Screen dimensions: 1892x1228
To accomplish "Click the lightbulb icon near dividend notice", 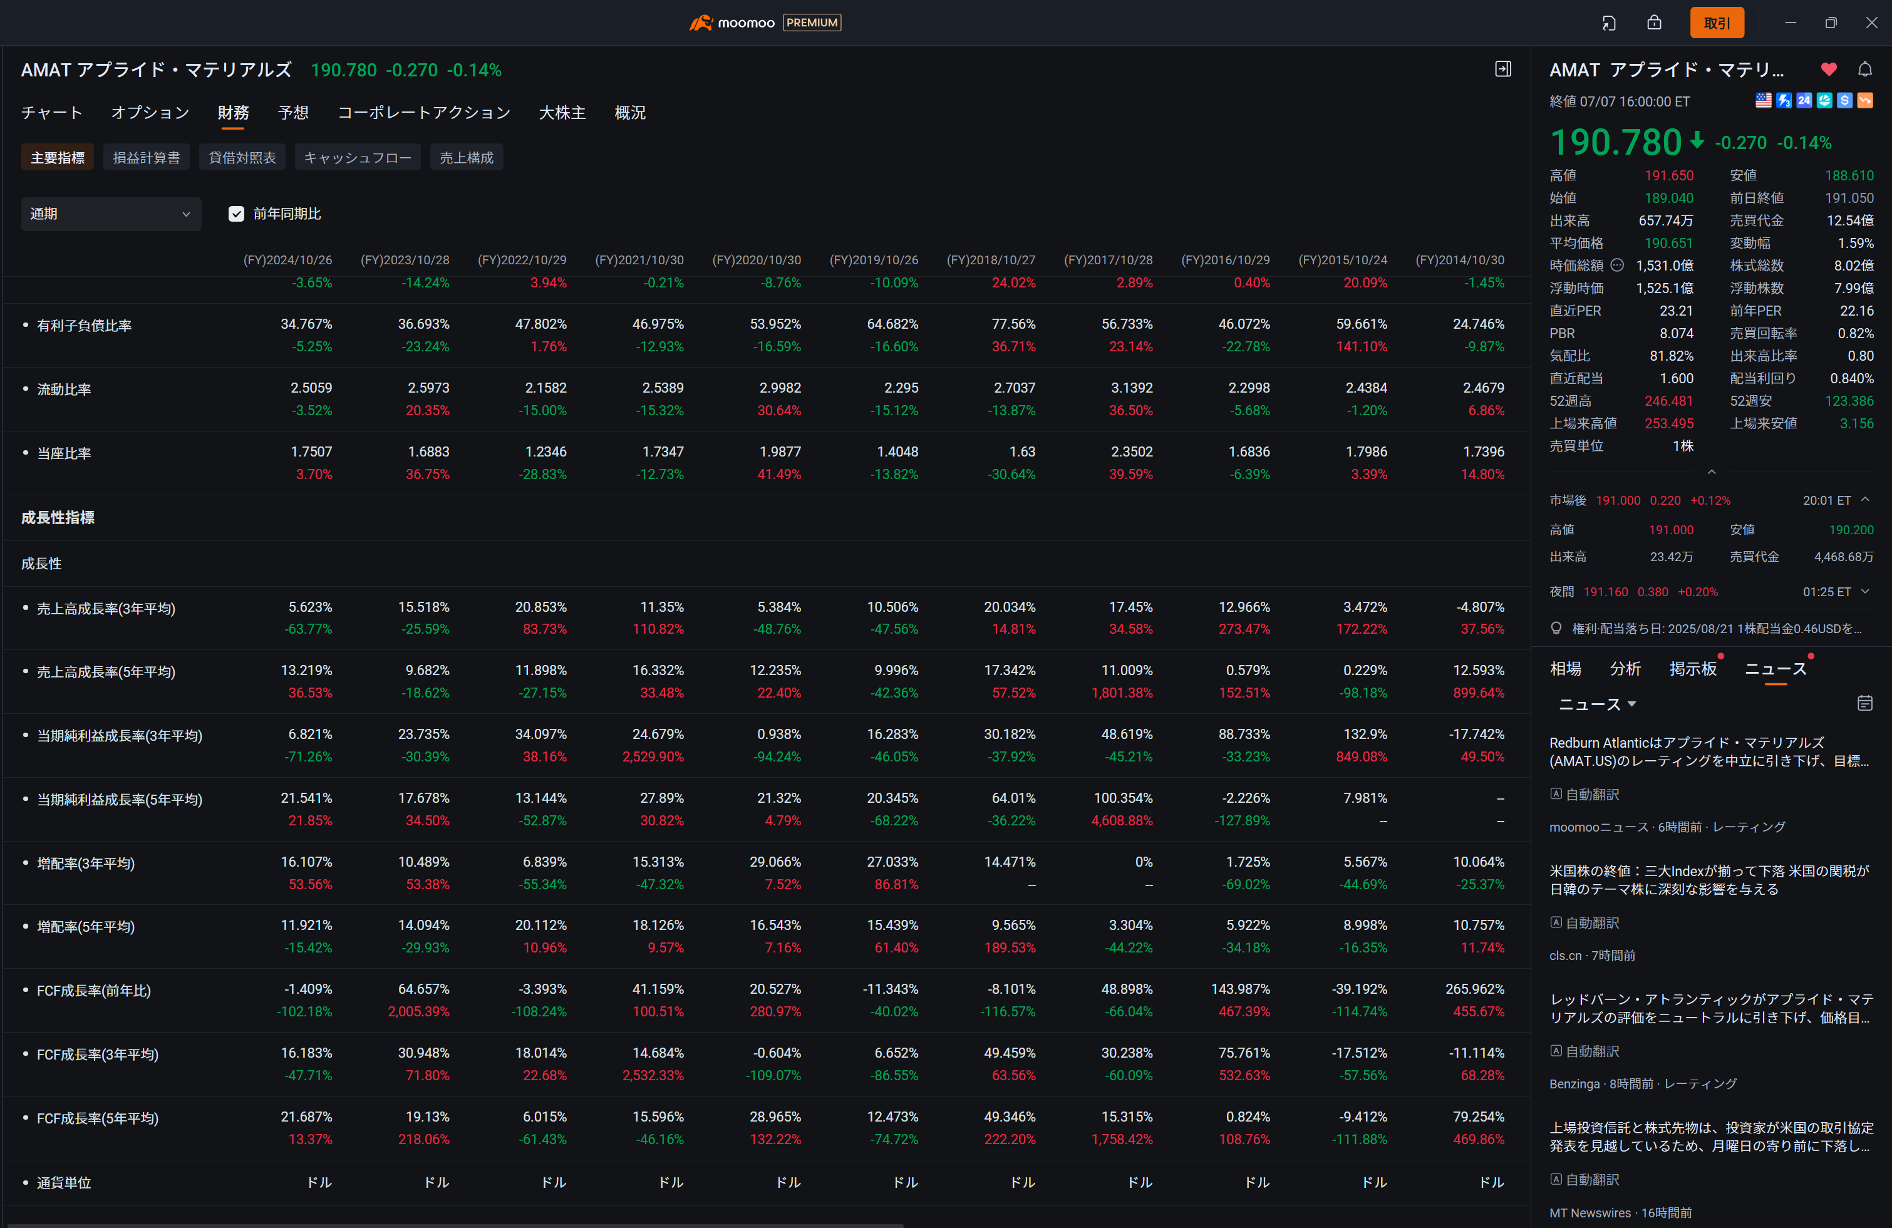I will click(1556, 629).
